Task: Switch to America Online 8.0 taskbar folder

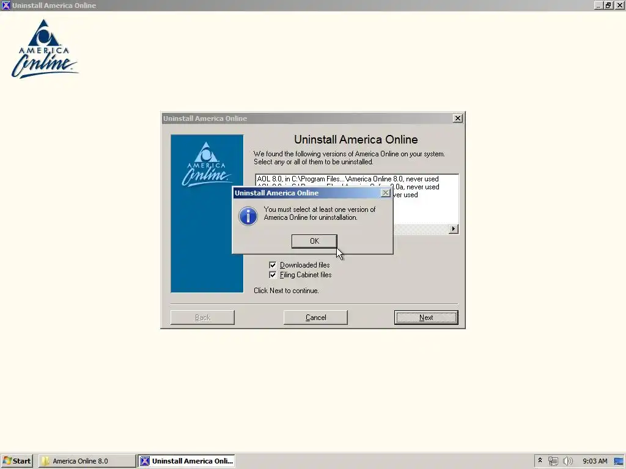Action: click(87, 460)
